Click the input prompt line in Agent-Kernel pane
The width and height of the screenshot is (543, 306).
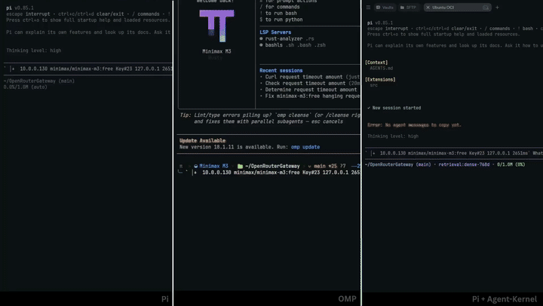click(x=454, y=153)
